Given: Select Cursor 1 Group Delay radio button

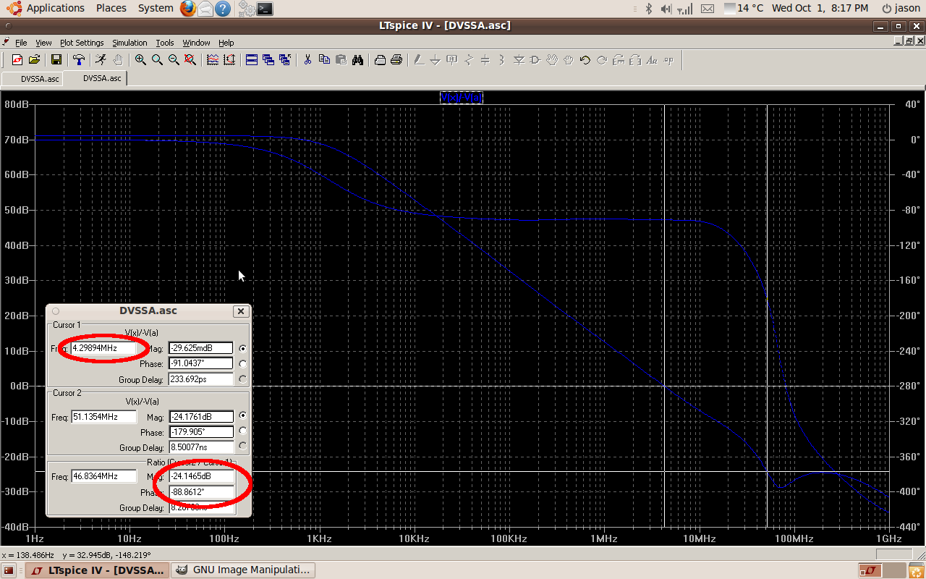Looking at the screenshot, I should [x=242, y=379].
